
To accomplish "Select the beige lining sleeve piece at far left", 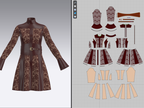I will point(91,75).
